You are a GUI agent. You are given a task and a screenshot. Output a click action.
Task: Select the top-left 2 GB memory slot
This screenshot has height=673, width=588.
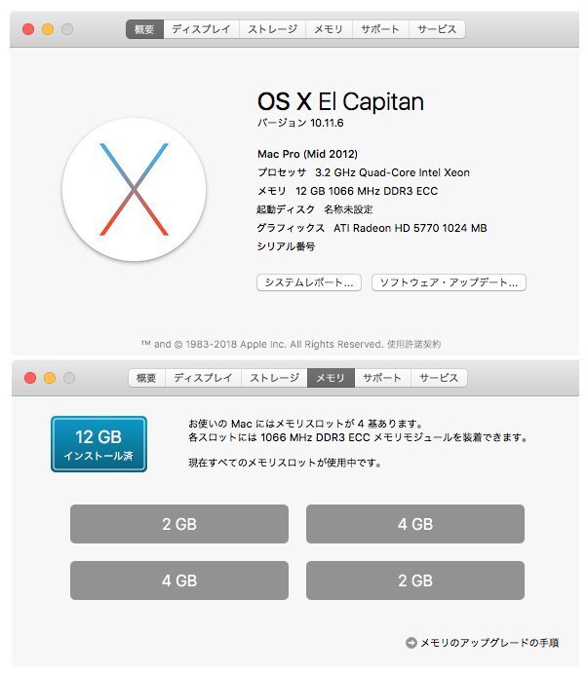179,524
